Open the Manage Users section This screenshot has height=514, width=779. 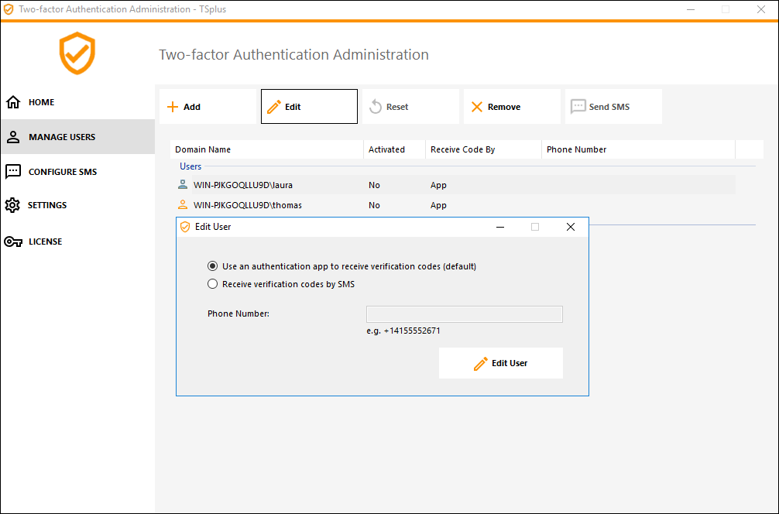[62, 137]
